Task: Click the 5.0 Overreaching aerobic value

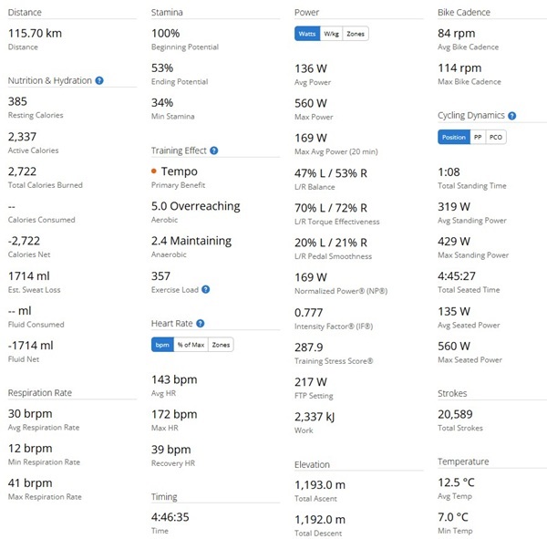Action: click(x=195, y=206)
